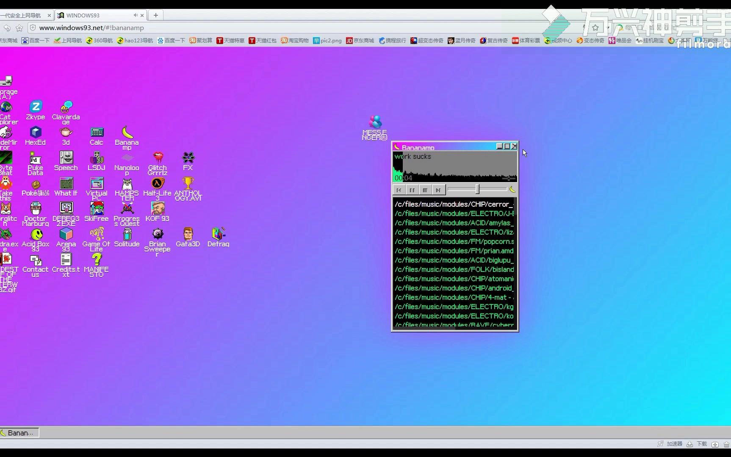The image size is (731, 457).
Task: Open the Zkype desktop icon
Action: click(x=36, y=110)
